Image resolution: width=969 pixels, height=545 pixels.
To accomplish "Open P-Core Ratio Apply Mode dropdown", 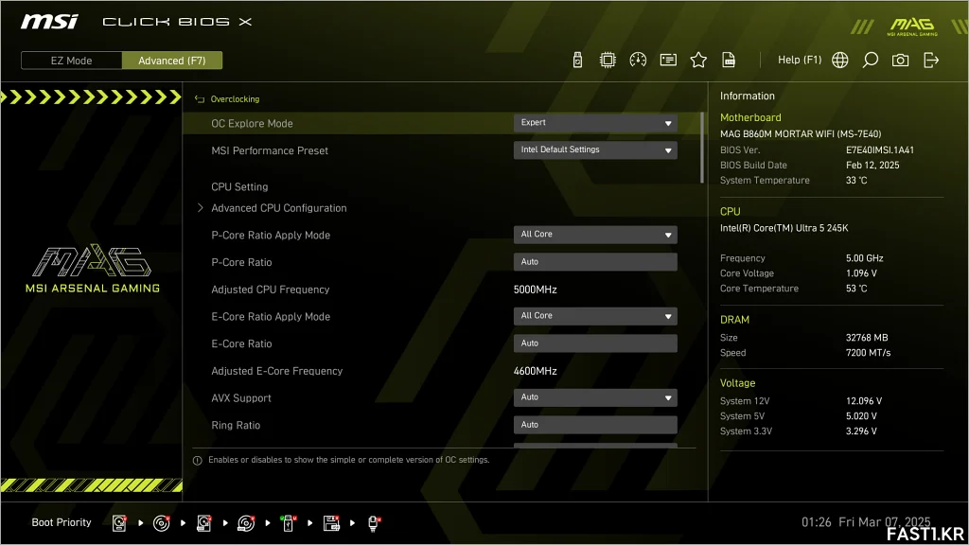I will tap(595, 235).
